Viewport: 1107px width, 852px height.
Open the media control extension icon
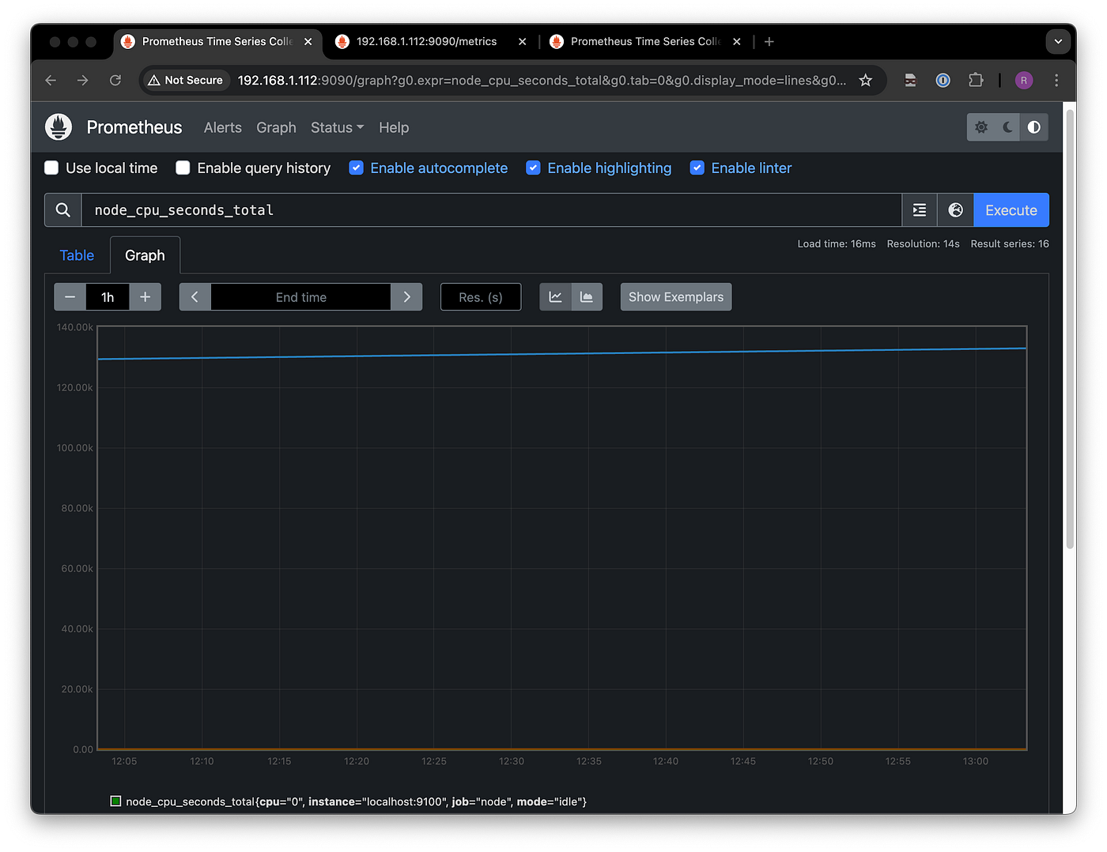[911, 80]
